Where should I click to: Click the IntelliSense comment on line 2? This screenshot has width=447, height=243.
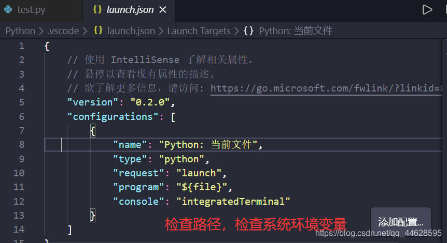160,60
